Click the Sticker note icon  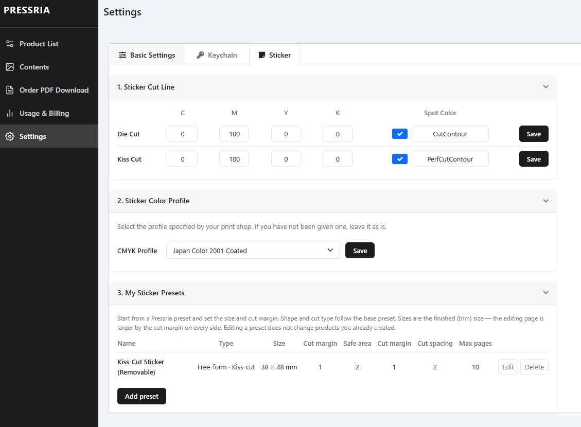[261, 55]
